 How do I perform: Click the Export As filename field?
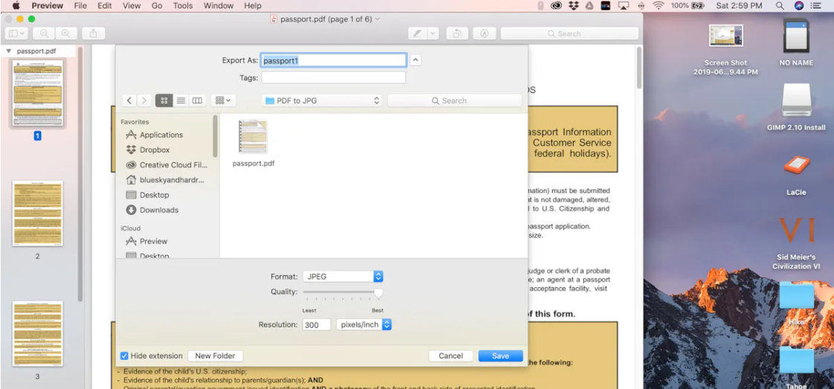pos(333,60)
